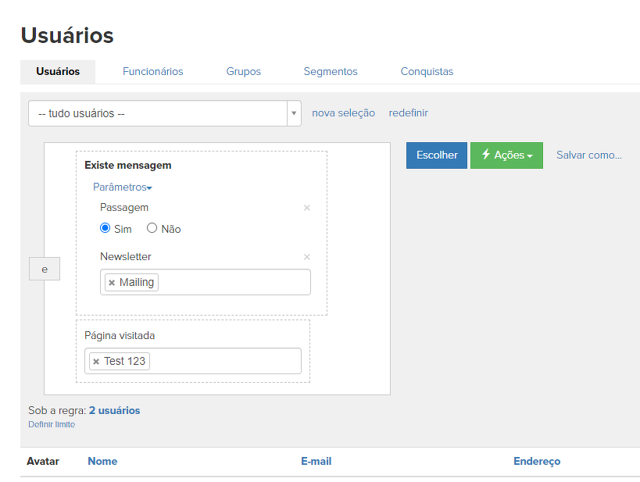
Task: Click the nova seleção link
Action: click(x=343, y=113)
